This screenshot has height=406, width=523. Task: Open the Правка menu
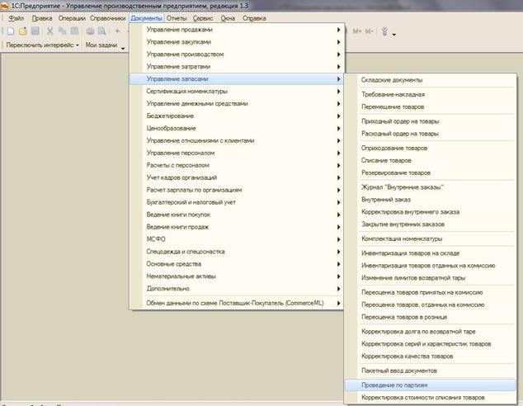(x=42, y=18)
